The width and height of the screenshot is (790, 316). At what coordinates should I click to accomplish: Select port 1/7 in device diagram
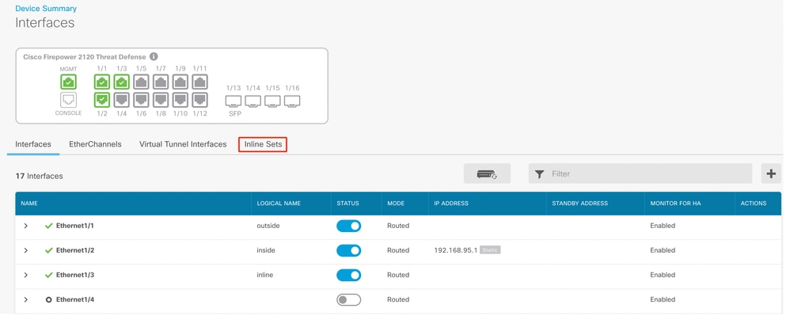[x=161, y=82]
